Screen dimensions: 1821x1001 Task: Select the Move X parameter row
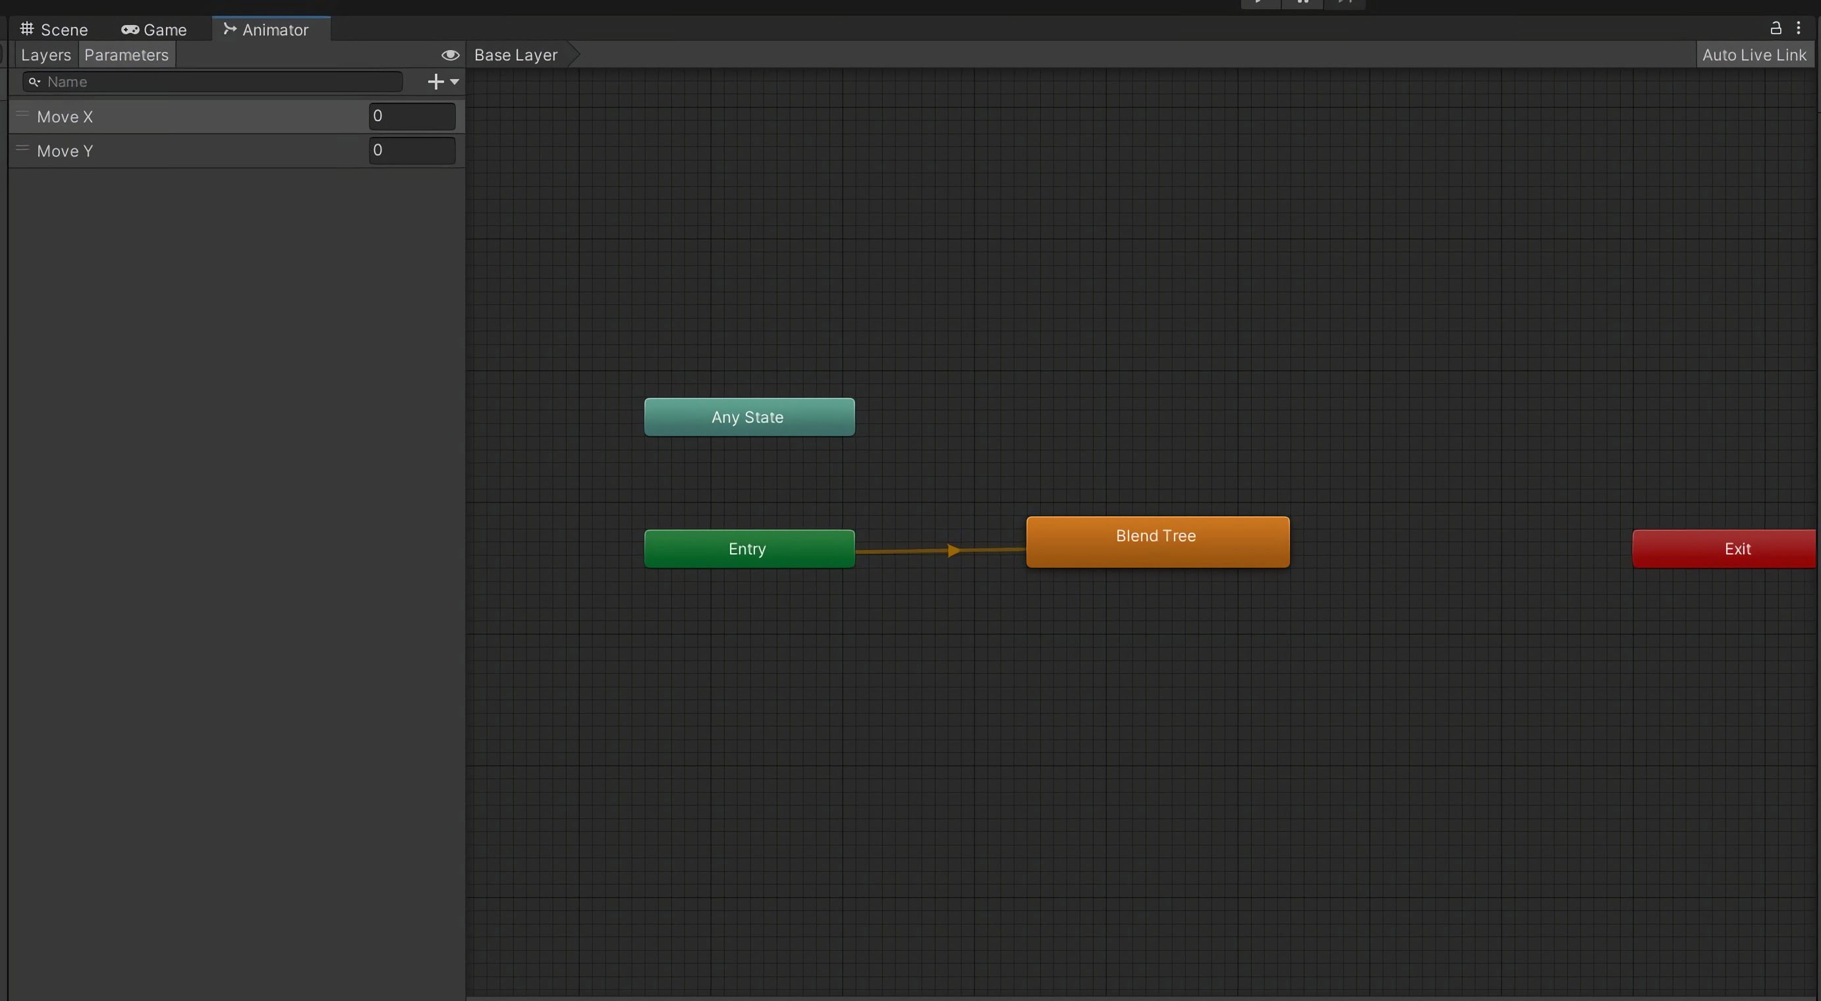point(236,117)
